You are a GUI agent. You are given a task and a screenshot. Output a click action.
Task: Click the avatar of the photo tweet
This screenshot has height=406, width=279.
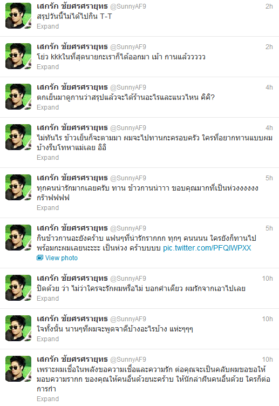pos(18,238)
